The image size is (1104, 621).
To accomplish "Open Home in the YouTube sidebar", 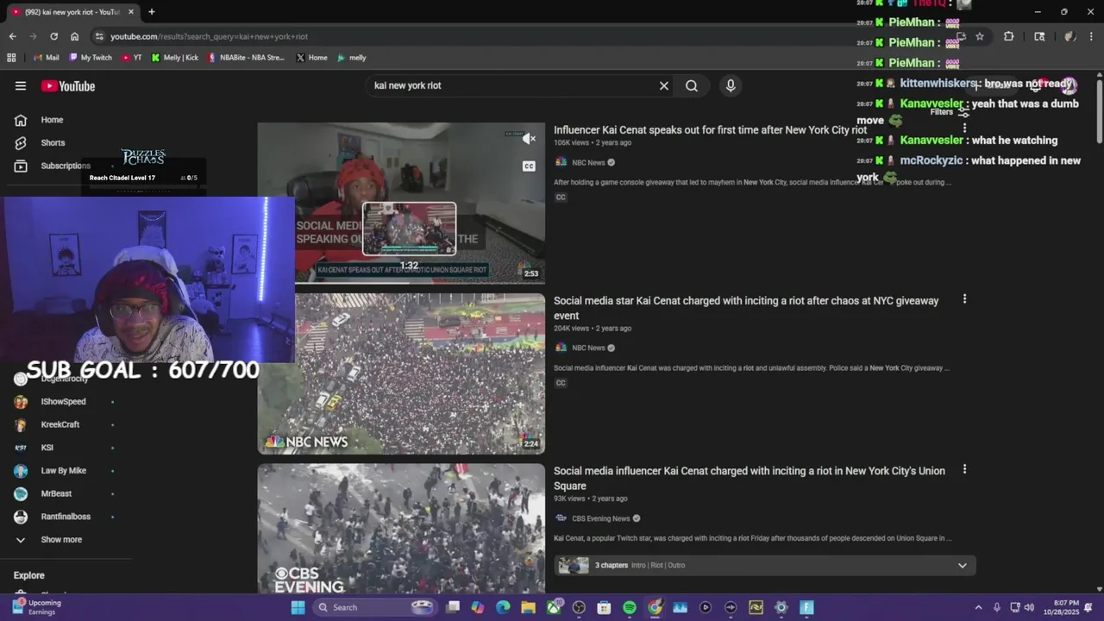I will [52, 120].
